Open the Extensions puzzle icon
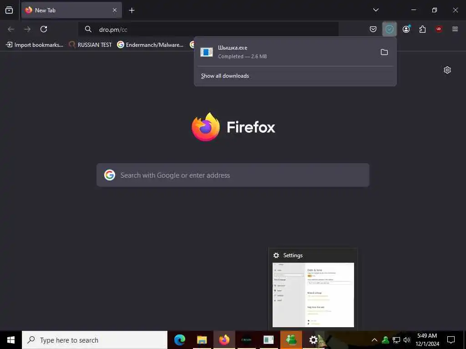 point(422,29)
